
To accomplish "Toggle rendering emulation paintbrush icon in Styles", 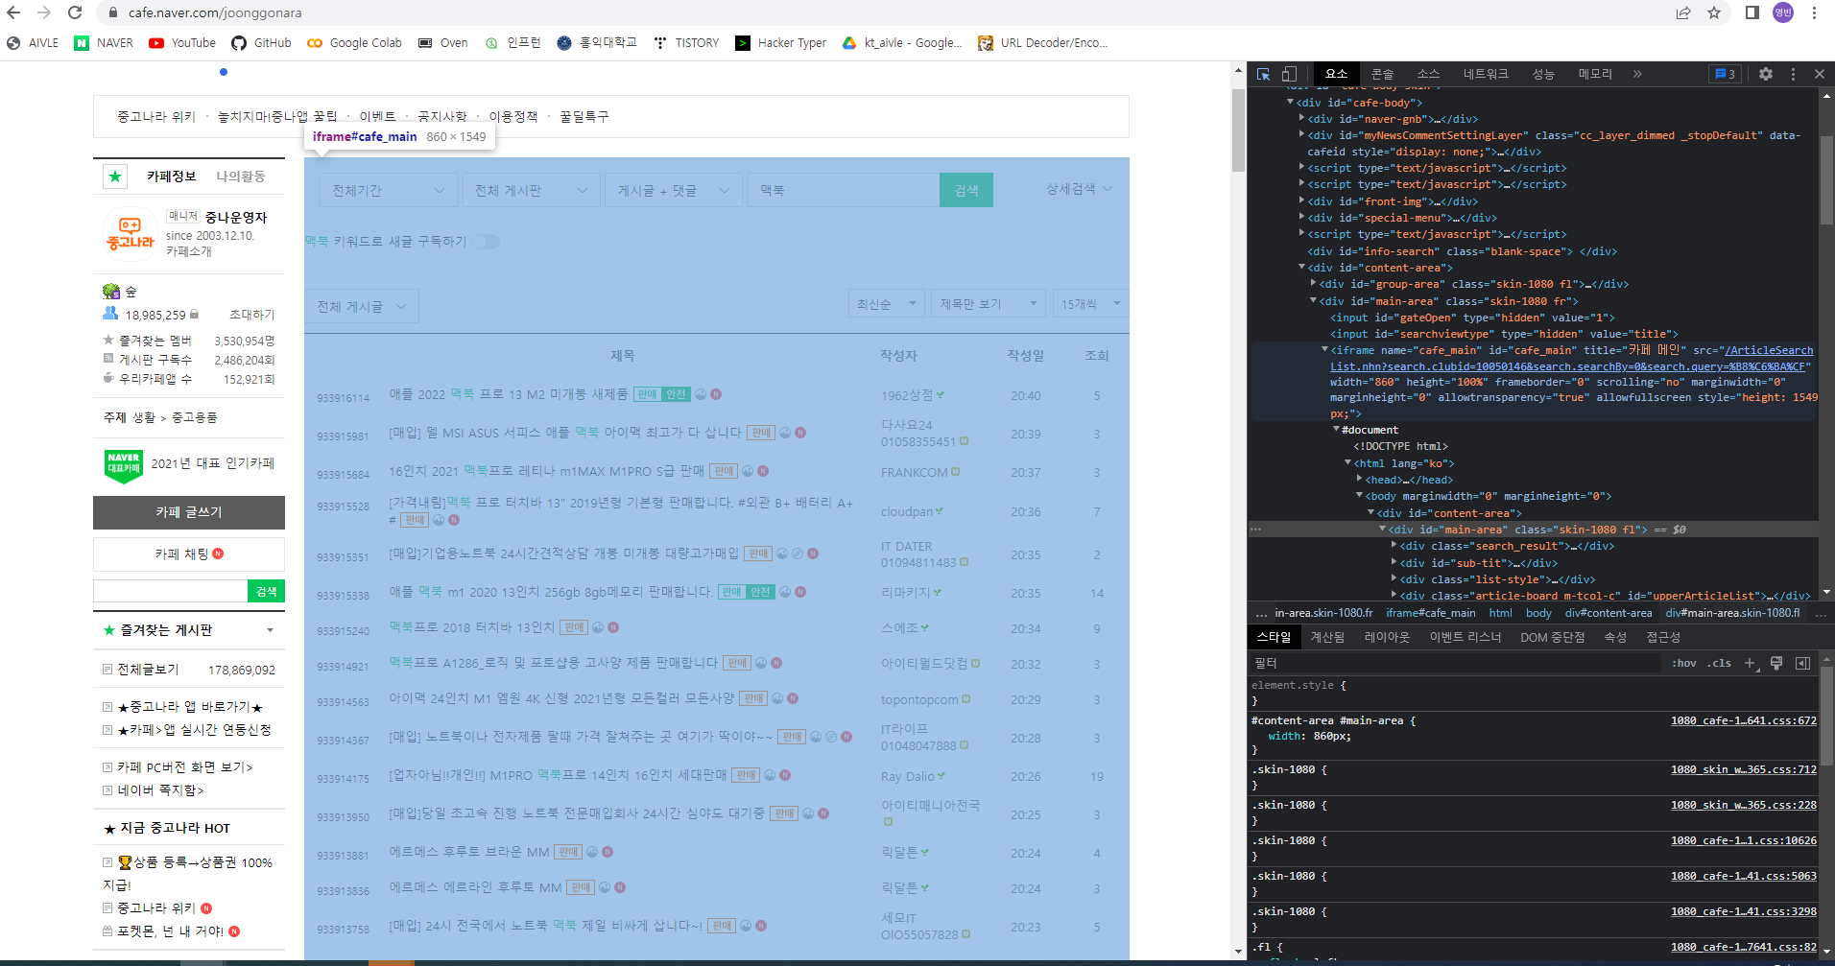I will click(1776, 663).
